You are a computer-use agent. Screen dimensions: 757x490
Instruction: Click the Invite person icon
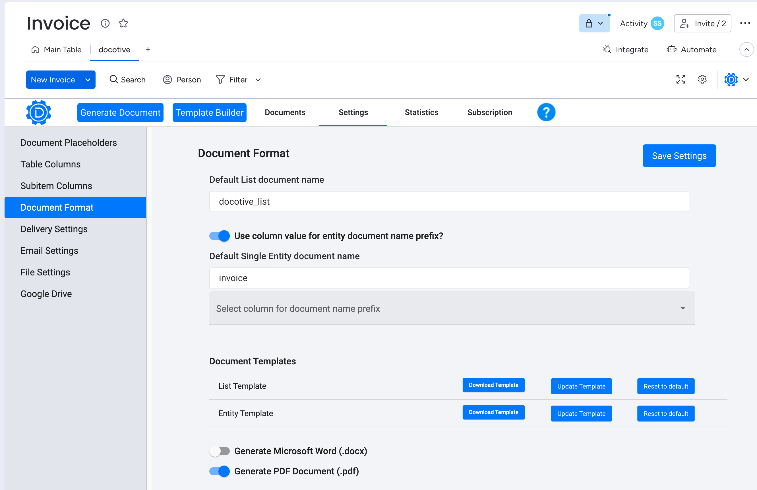[684, 23]
